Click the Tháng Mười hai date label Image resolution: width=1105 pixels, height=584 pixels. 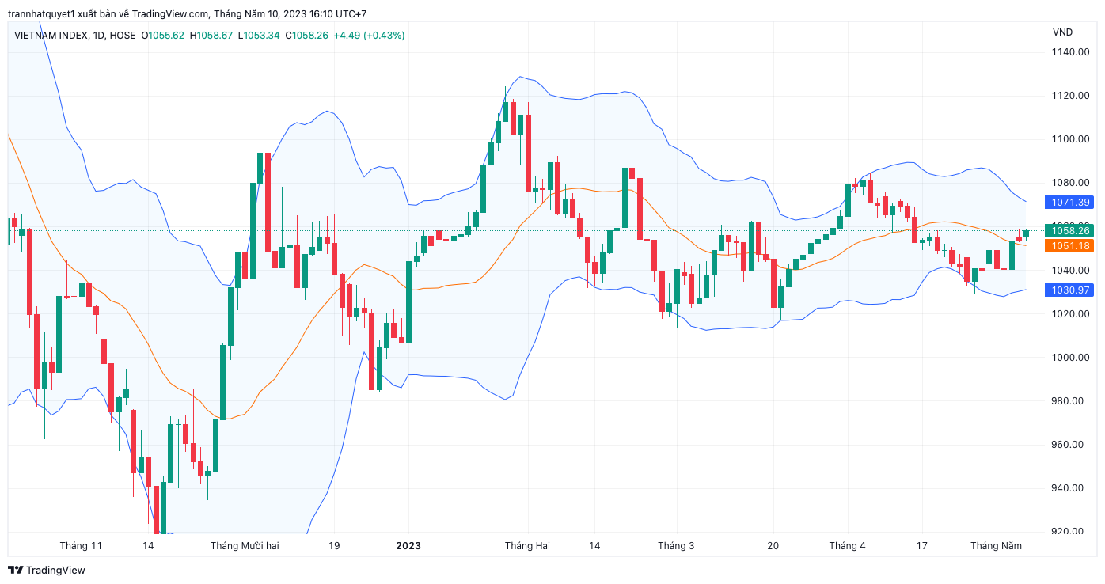(x=245, y=546)
